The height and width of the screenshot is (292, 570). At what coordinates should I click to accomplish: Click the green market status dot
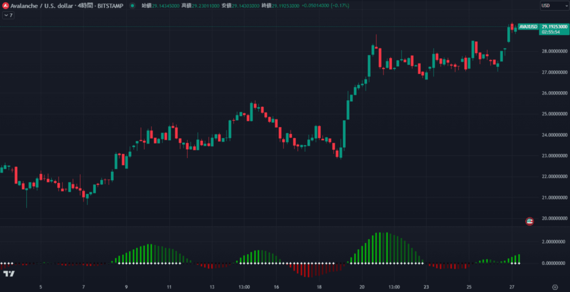pyautogui.click(x=132, y=6)
